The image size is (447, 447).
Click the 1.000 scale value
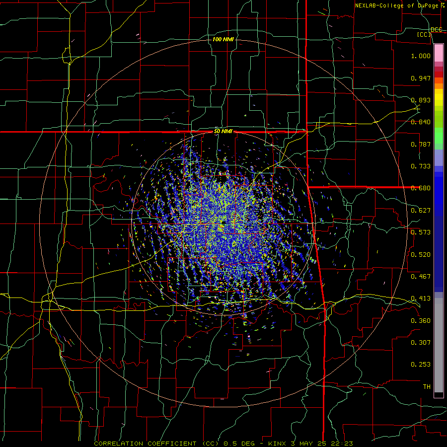[421, 56]
